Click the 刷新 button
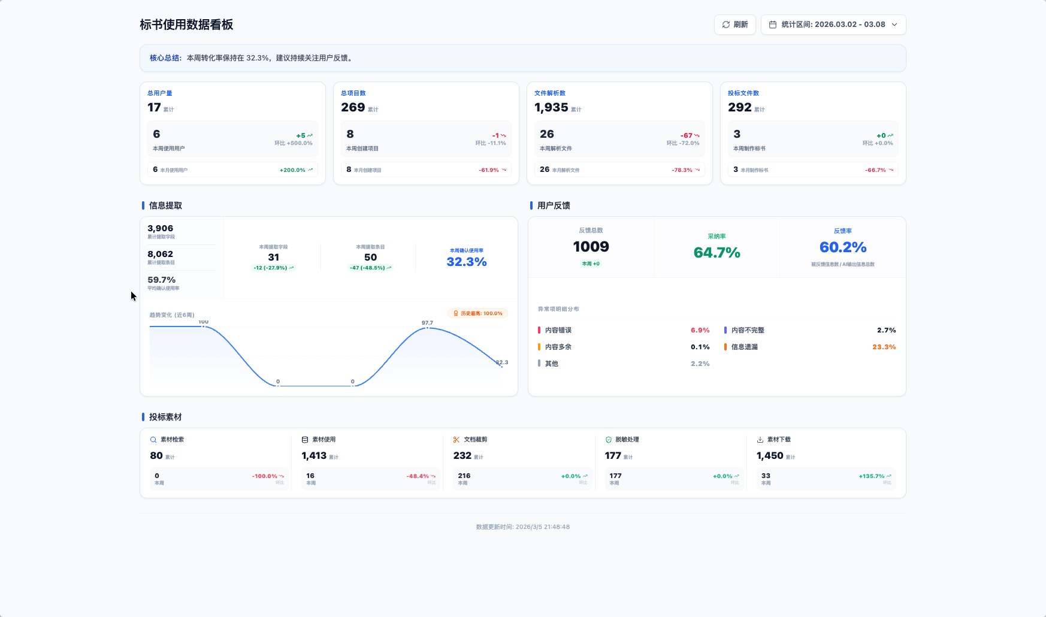 735,25
